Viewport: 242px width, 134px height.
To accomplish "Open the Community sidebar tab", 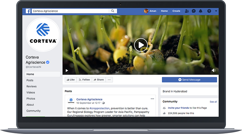I will coord(33,111).
